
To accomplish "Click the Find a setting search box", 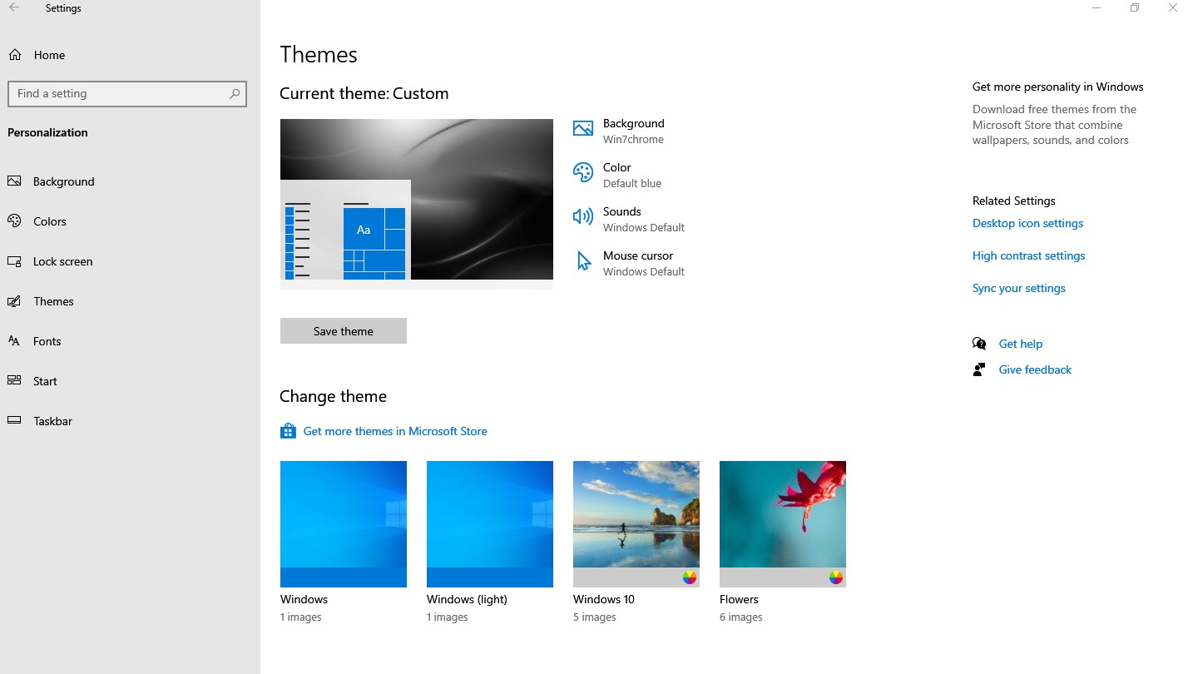I will (127, 94).
